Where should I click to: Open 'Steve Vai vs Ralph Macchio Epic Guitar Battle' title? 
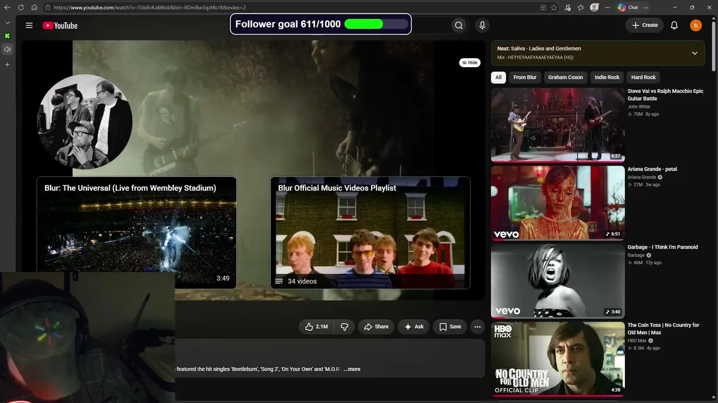tap(665, 95)
